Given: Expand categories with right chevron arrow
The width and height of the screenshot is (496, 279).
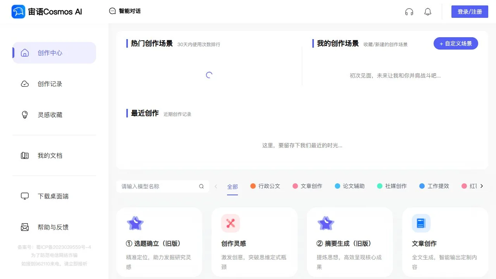Looking at the screenshot, I should [482, 186].
